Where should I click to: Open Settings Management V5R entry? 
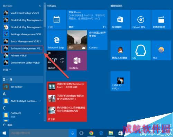(x=23, y=34)
